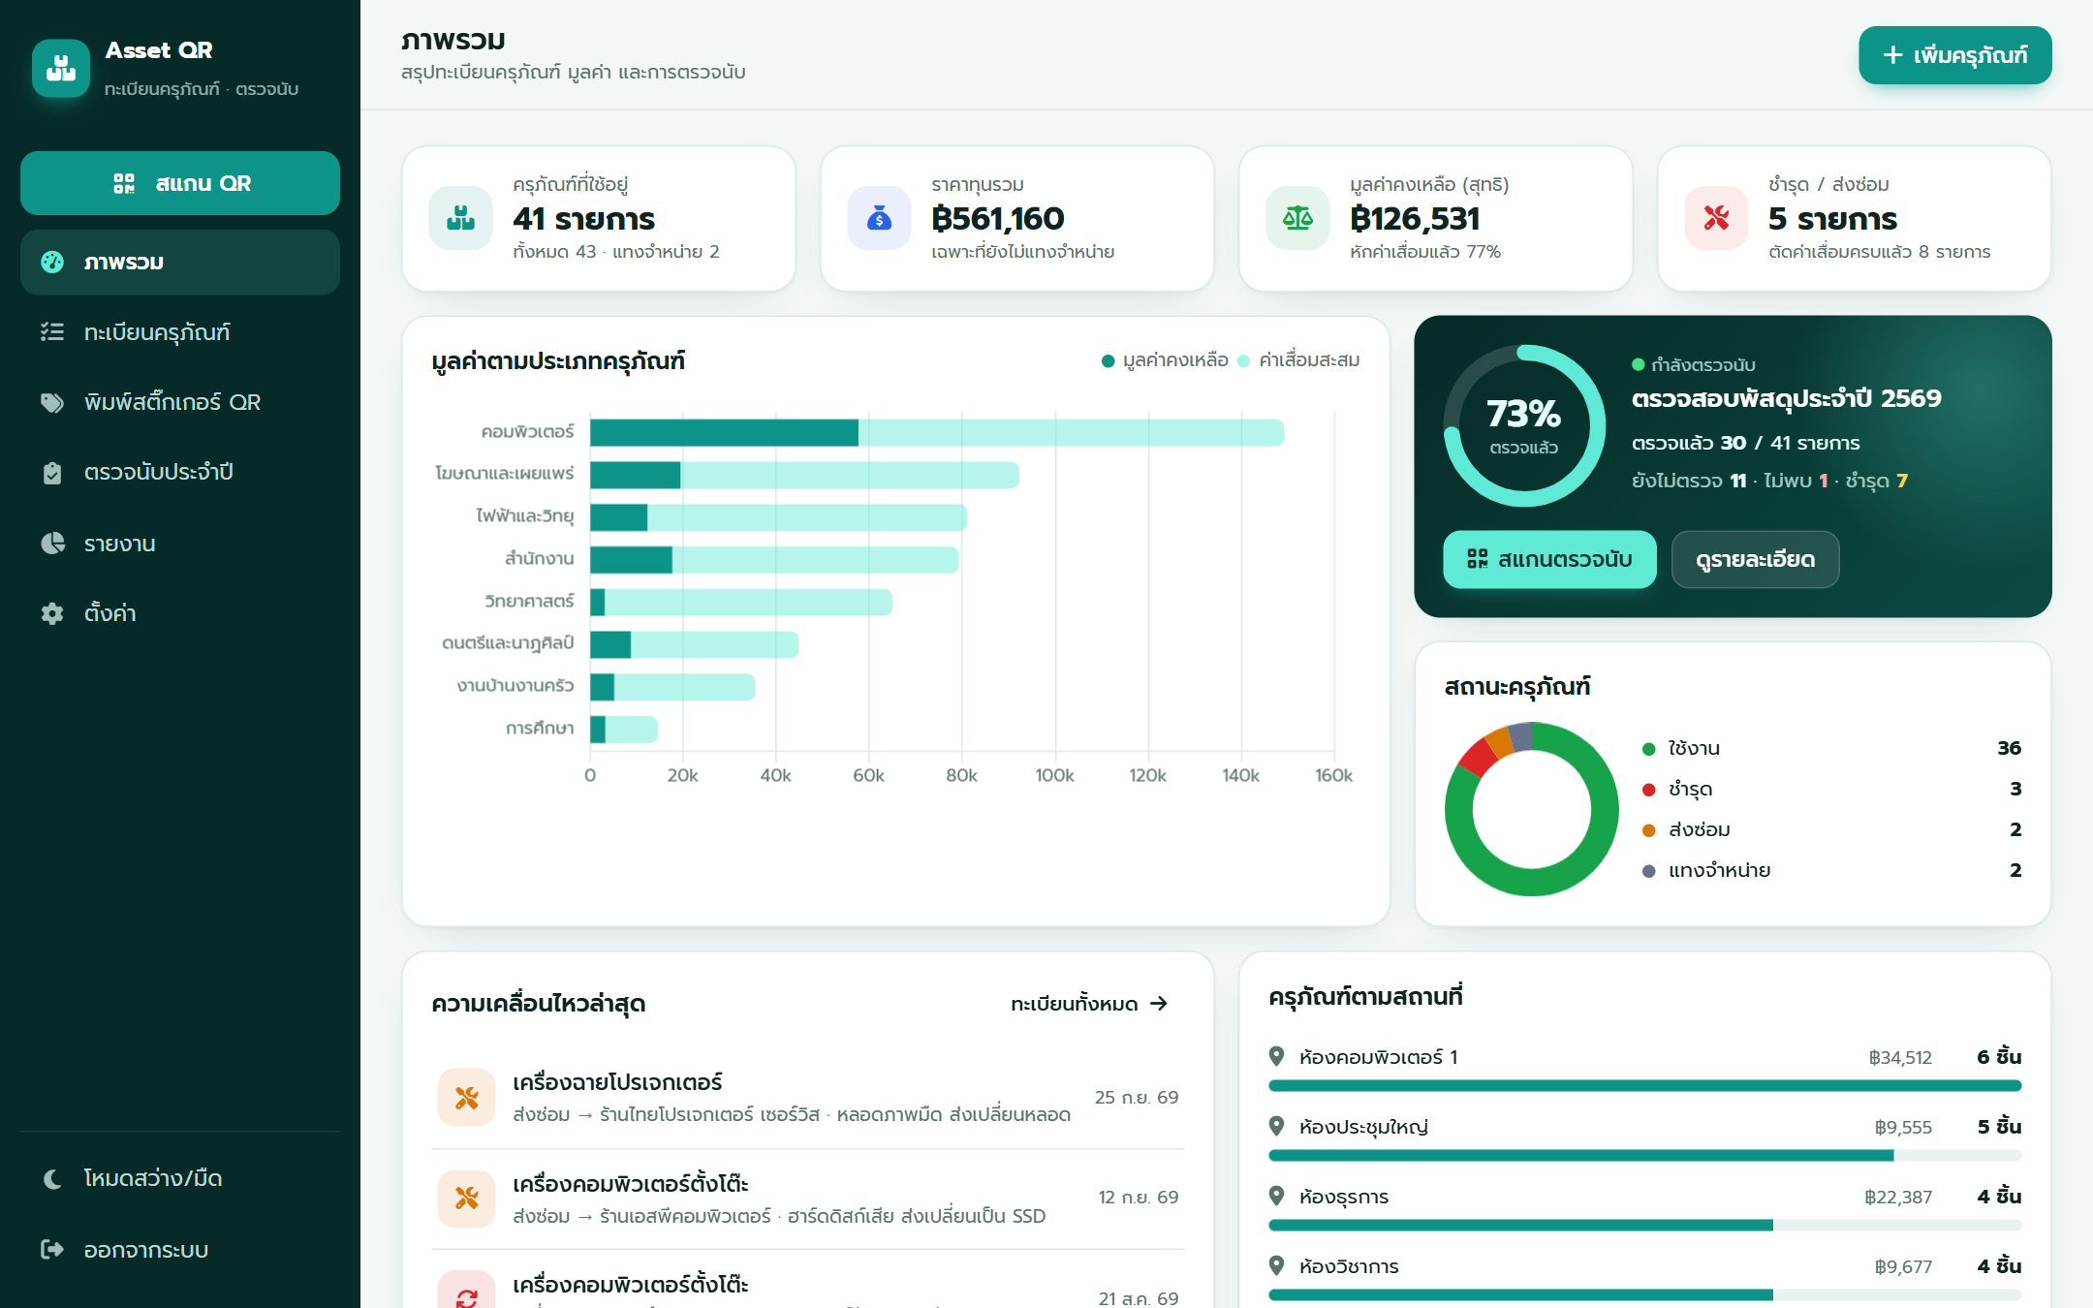Click สแกนตรวจนับ button
The width and height of the screenshot is (2093, 1308).
tap(1549, 559)
